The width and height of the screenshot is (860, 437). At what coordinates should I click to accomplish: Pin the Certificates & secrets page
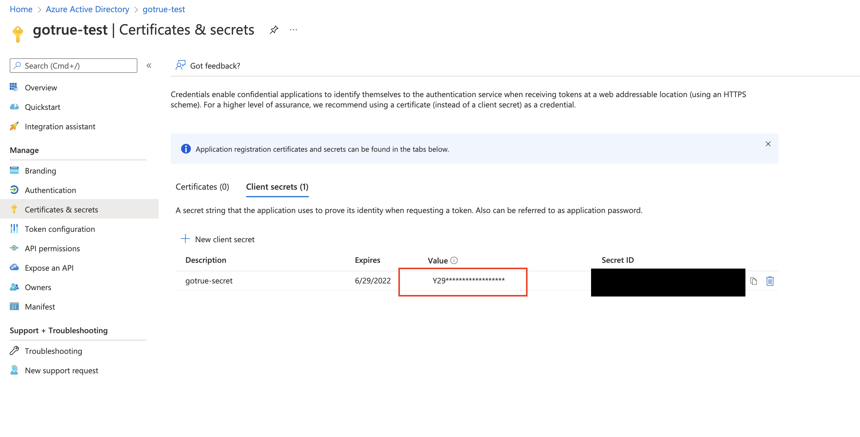tap(274, 30)
